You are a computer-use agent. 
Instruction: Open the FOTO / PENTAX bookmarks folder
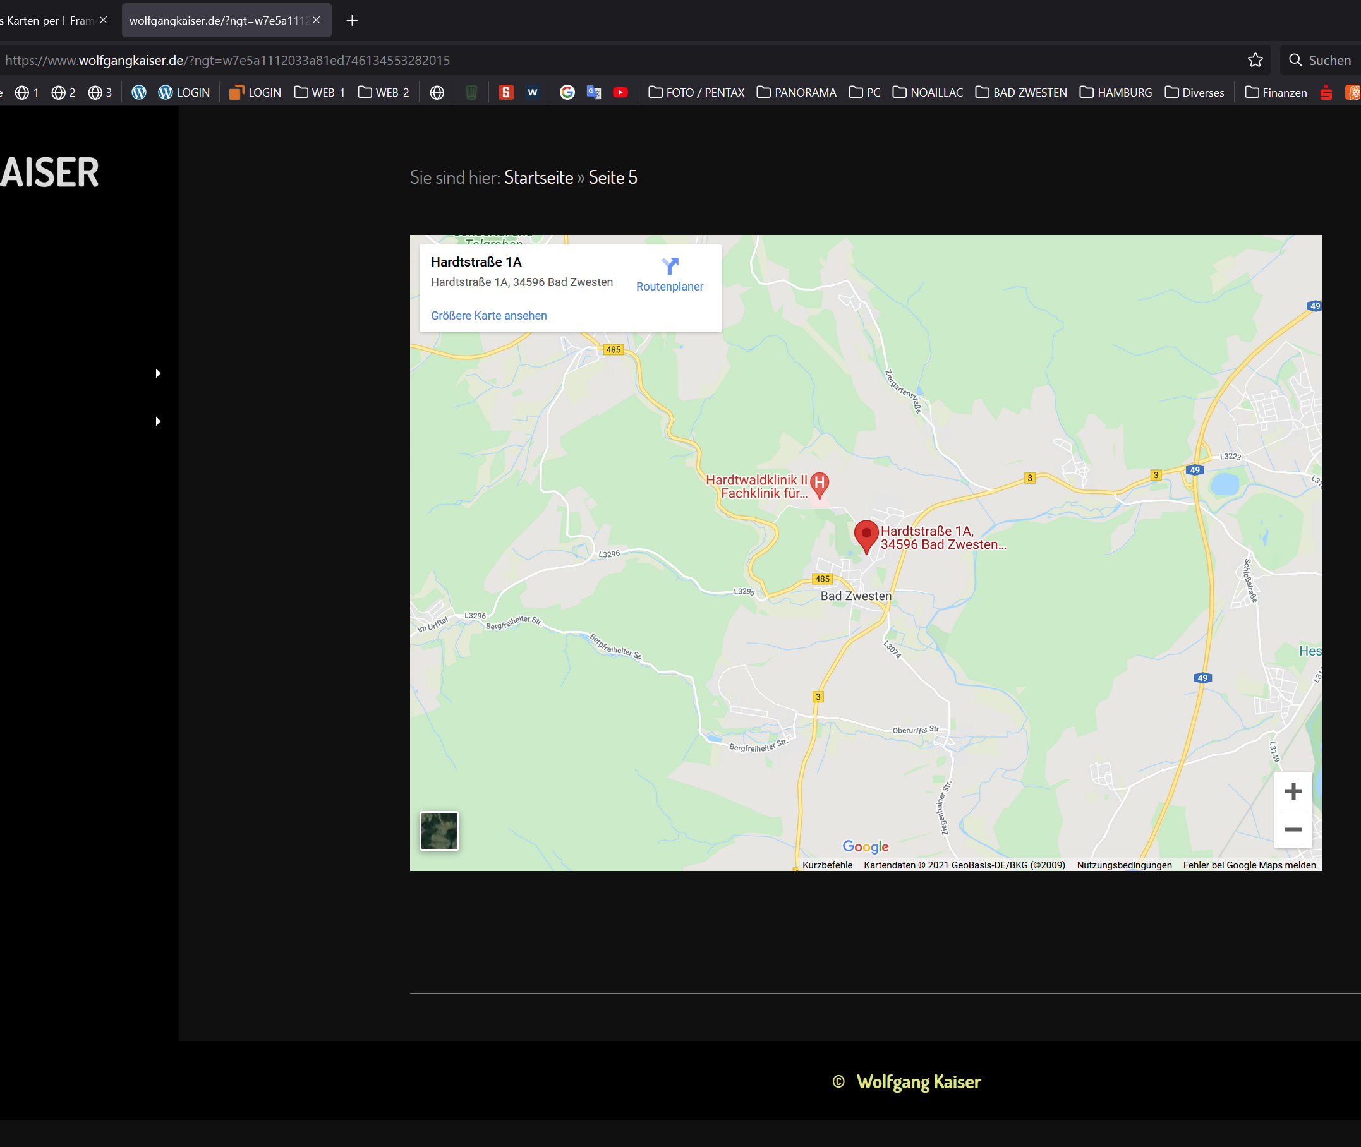click(x=696, y=92)
